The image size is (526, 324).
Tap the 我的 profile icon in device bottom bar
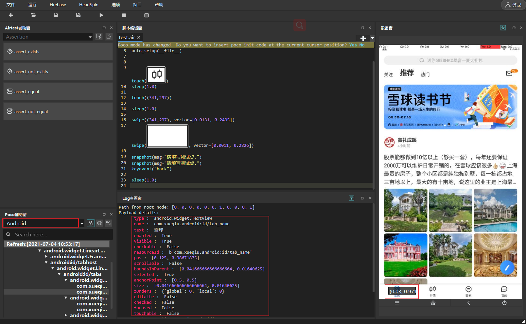504,291
